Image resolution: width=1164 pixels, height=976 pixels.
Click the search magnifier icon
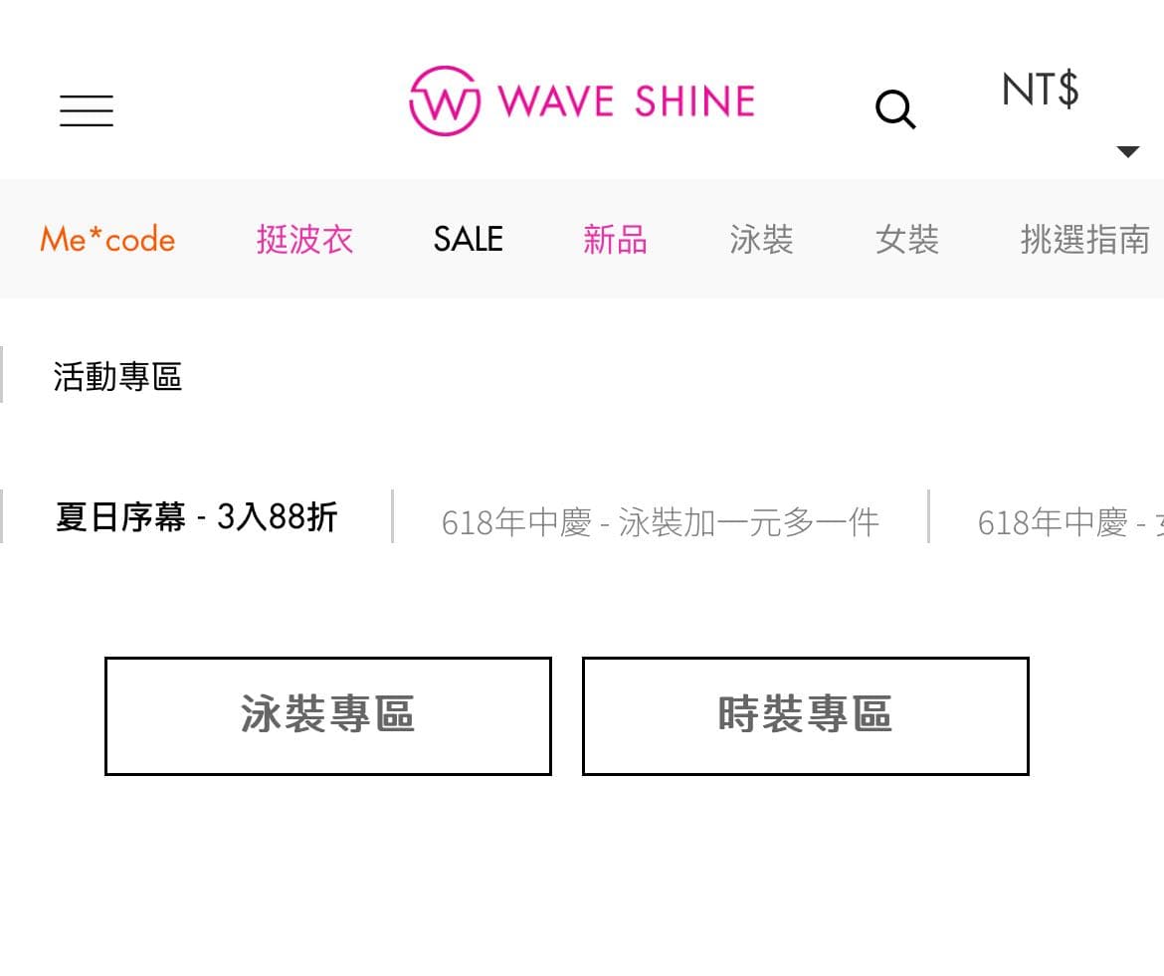(894, 109)
